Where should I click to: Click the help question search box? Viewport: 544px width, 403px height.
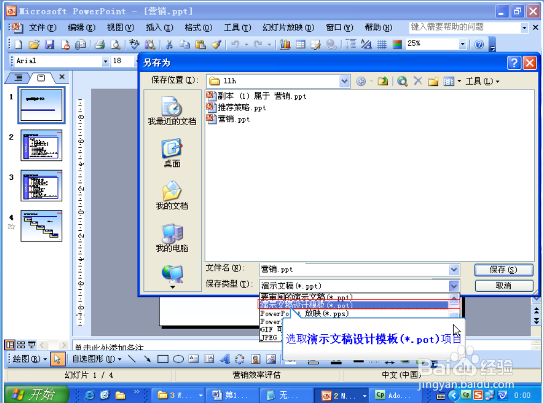click(465, 27)
